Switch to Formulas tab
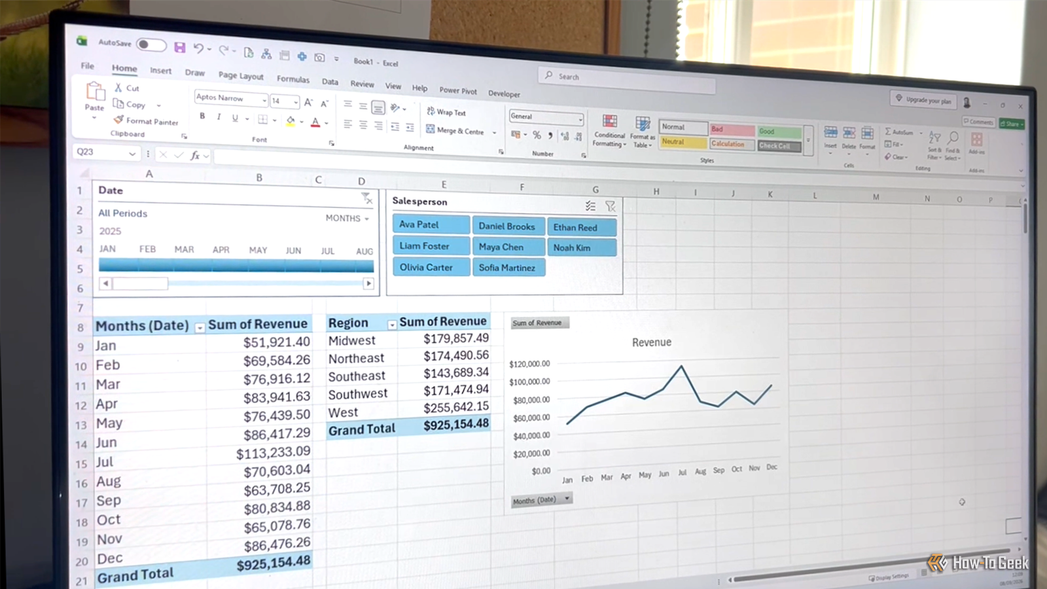The image size is (1047, 589). [293, 79]
